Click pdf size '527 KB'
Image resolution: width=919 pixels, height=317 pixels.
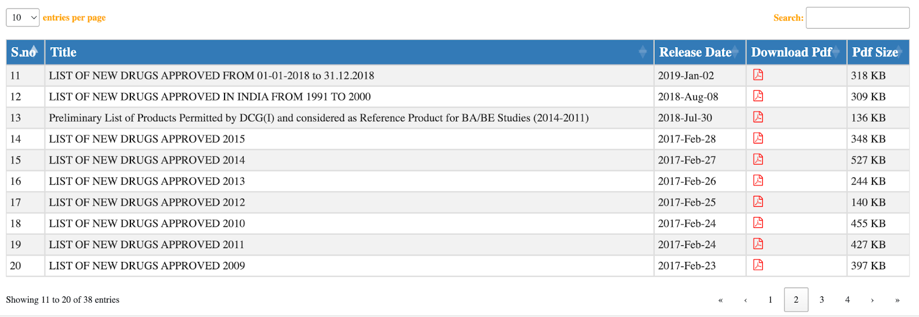(x=868, y=160)
